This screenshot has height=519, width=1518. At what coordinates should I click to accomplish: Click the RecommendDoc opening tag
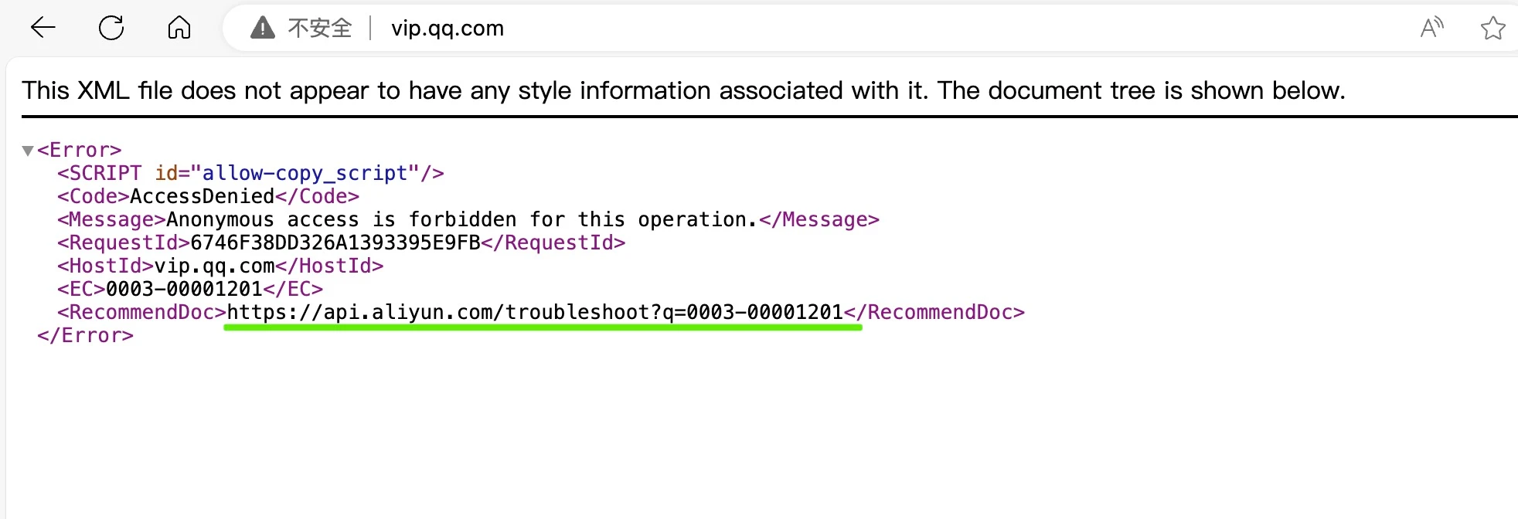coord(141,313)
